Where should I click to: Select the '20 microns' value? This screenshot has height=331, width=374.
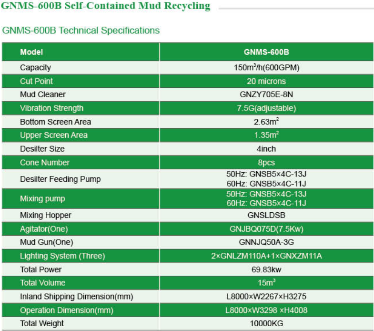pyautogui.click(x=266, y=81)
